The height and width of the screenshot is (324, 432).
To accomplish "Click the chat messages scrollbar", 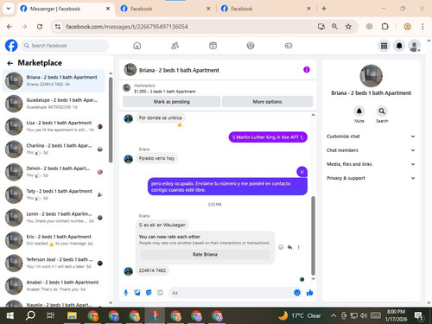I will click(313, 236).
